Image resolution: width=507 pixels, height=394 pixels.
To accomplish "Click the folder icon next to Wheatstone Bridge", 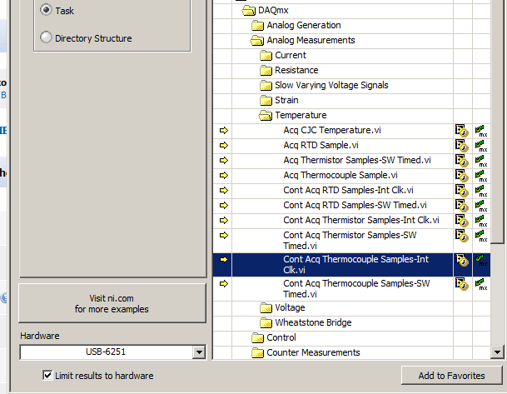I will pyautogui.click(x=266, y=323).
